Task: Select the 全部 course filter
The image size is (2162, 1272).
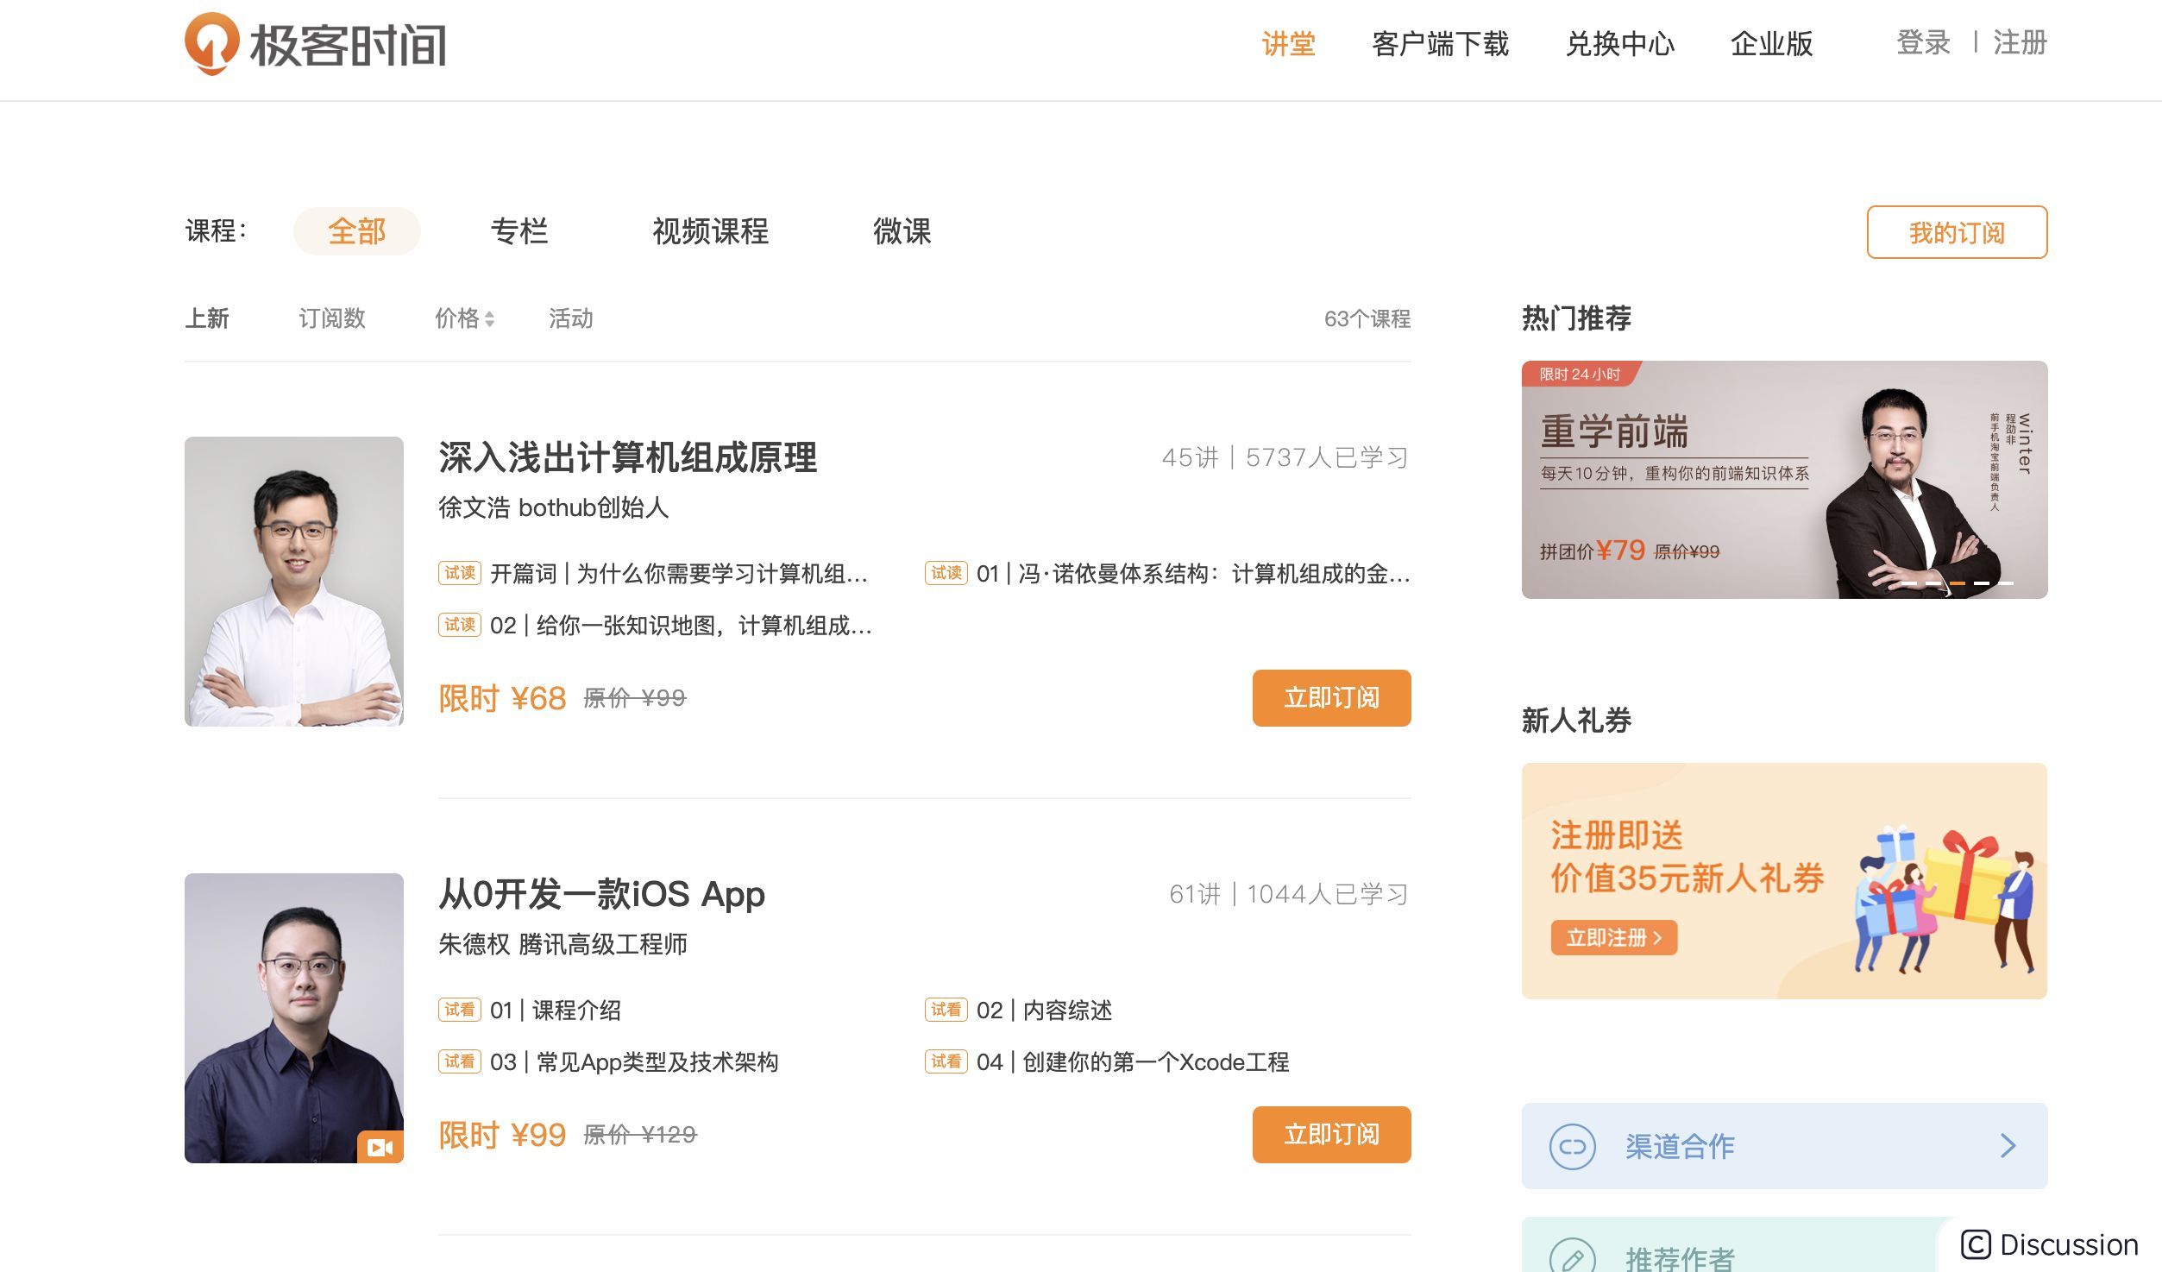Action: coord(356,231)
